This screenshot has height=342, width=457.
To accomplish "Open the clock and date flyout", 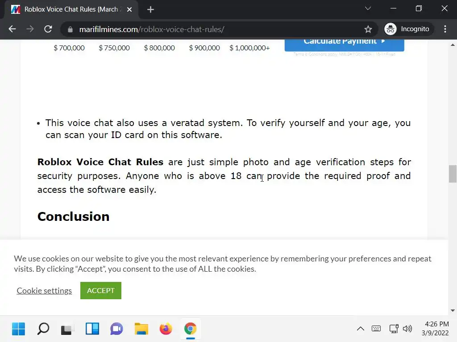I will click(436, 328).
